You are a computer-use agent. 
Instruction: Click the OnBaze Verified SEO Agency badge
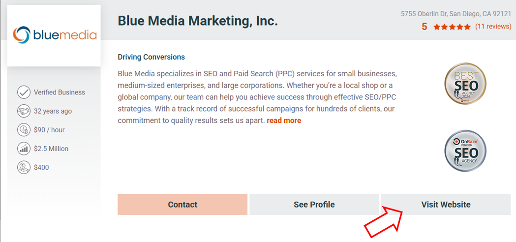[465, 151]
